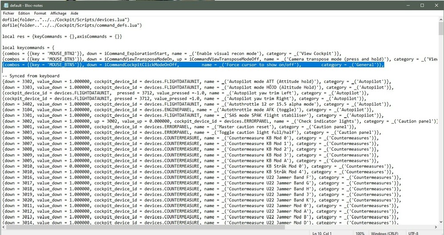Open the Aide menu
This screenshot has height=235, width=444.
75,13
